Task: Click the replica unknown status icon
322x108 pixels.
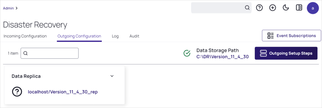Action: pos(17,92)
